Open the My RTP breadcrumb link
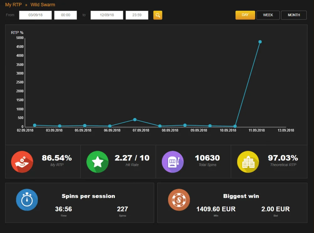The width and height of the screenshot is (314, 233). [14, 5]
